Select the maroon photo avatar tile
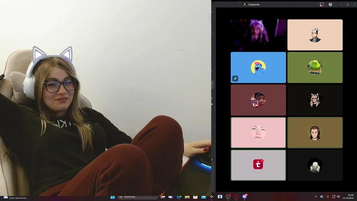The width and height of the screenshot is (357, 201). tap(258, 100)
